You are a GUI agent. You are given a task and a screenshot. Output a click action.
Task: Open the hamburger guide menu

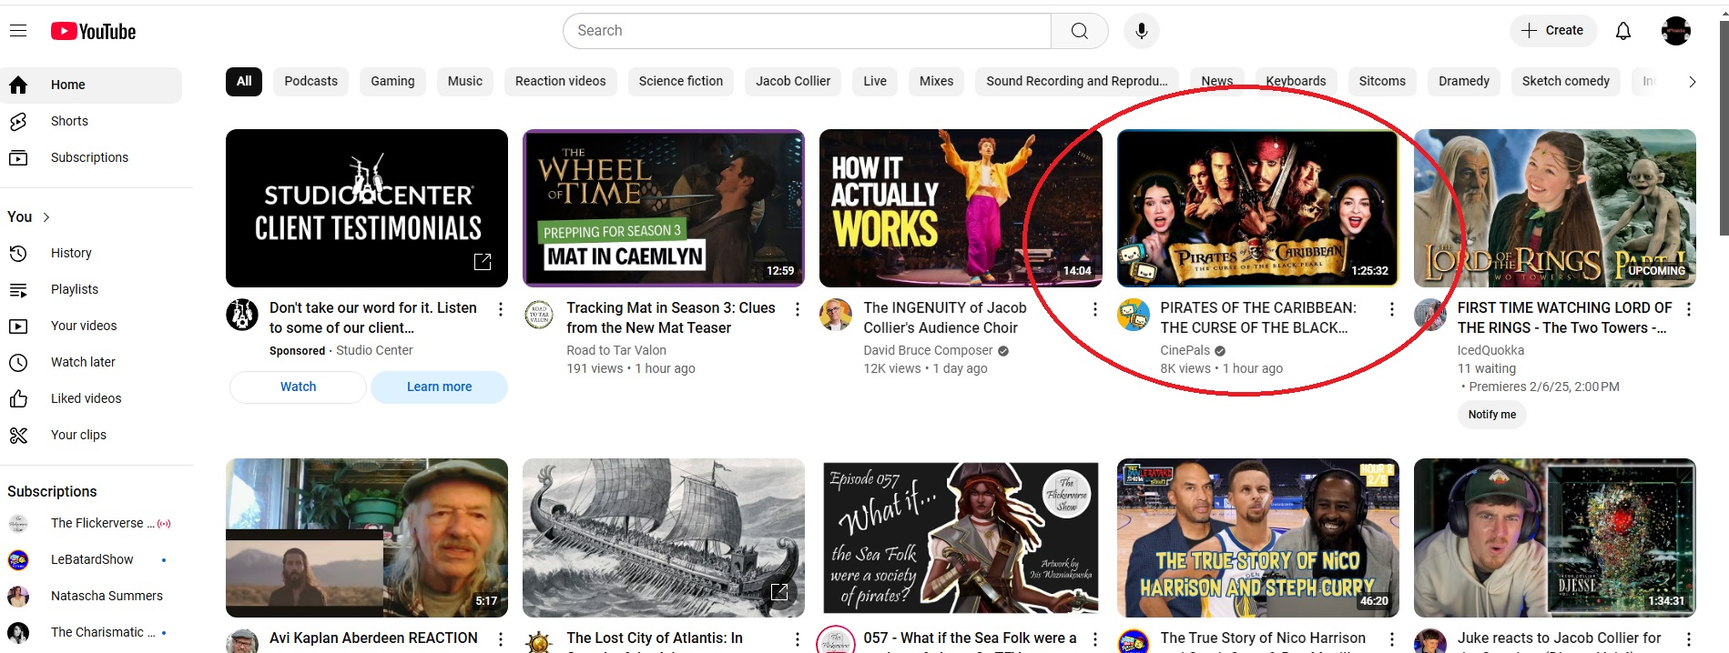click(18, 31)
